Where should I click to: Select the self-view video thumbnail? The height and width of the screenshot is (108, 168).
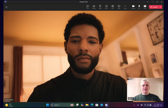[145, 89]
